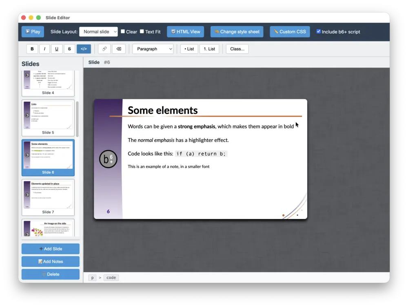This screenshot has width=408, height=307.
Task: Add a new slide to the deck
Action: click(50, 248)
